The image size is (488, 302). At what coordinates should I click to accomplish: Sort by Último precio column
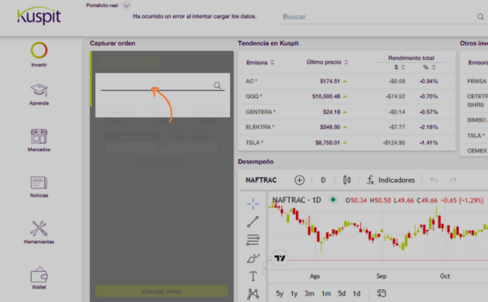327,62
